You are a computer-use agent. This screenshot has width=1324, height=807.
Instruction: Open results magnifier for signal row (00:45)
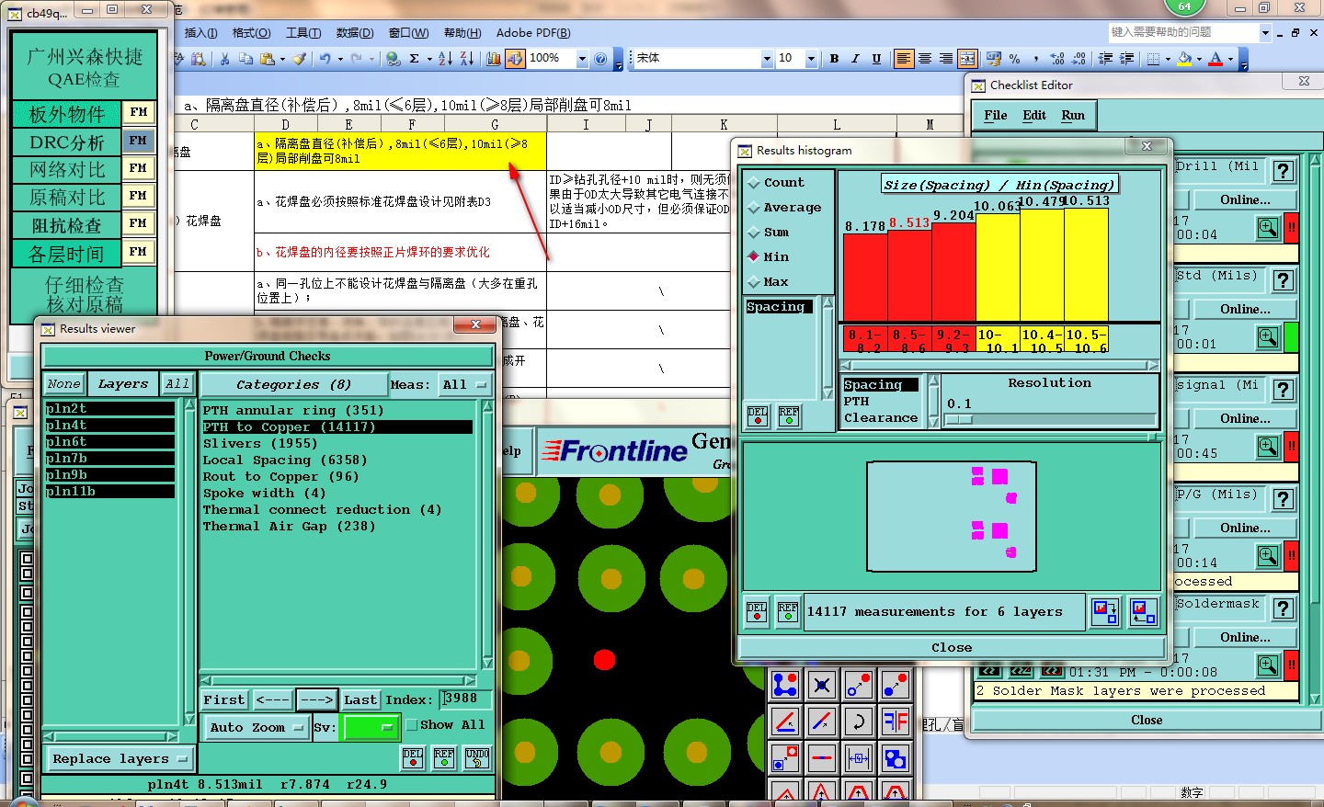click(x=1268, y=447)
